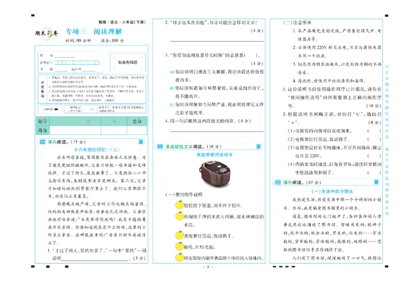Click the 贴条形码区 box
418x296 pixels.
127,62
